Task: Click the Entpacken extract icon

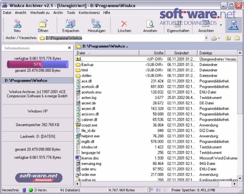Action: (70, 24)
